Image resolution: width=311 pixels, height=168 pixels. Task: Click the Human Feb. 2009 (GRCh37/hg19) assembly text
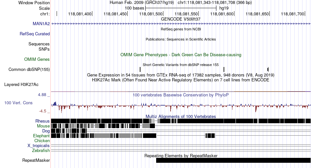[x=142, y=3]
